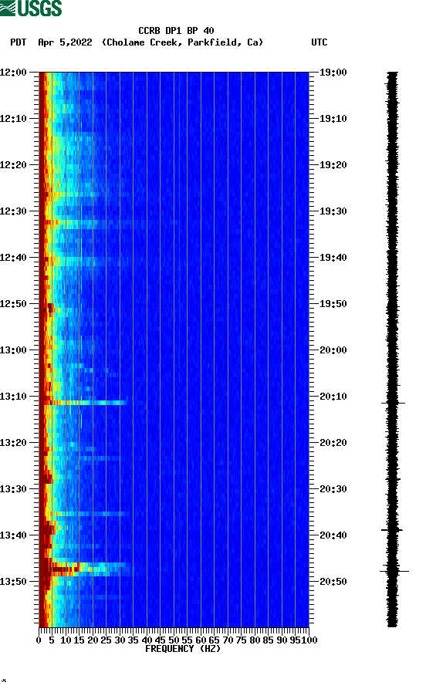The height and width of the screenshot is (689, 426).
Task: Click the 12:30 PDT time label
Action: (13, 211)
